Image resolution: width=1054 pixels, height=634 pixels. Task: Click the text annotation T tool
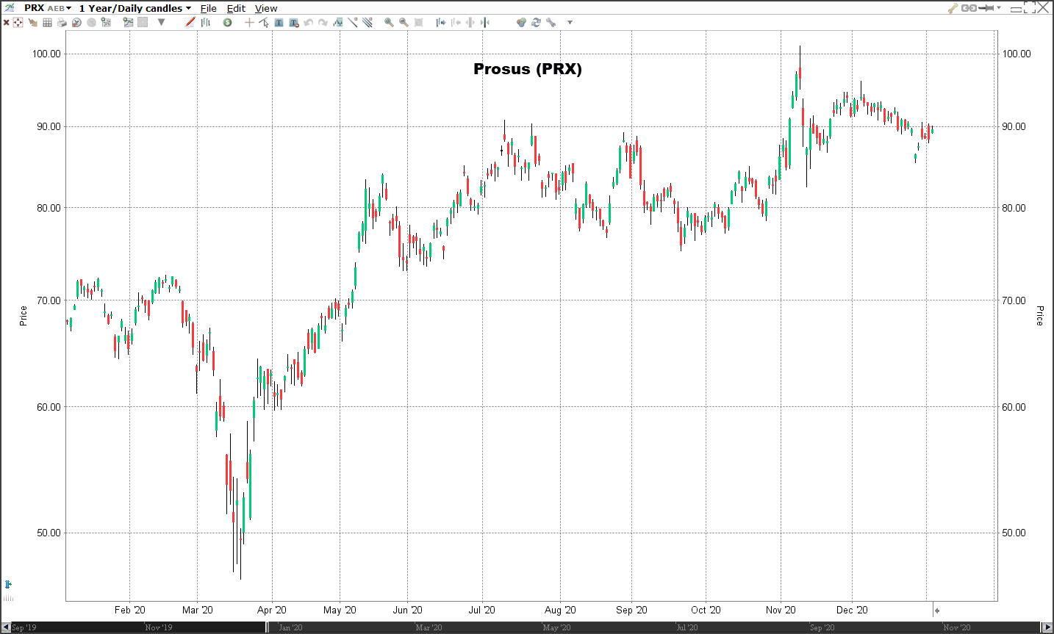(279, 23)
